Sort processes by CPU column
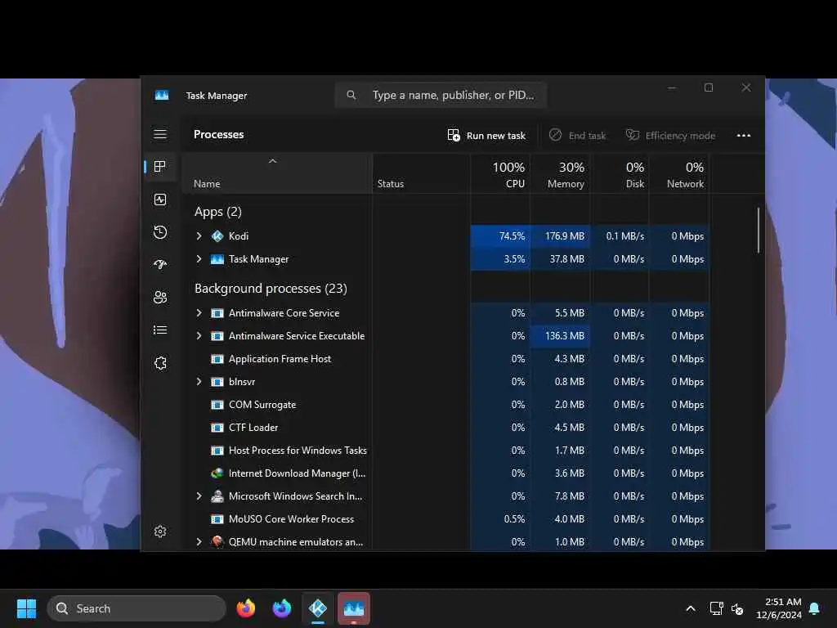 [x=501, y=174]
